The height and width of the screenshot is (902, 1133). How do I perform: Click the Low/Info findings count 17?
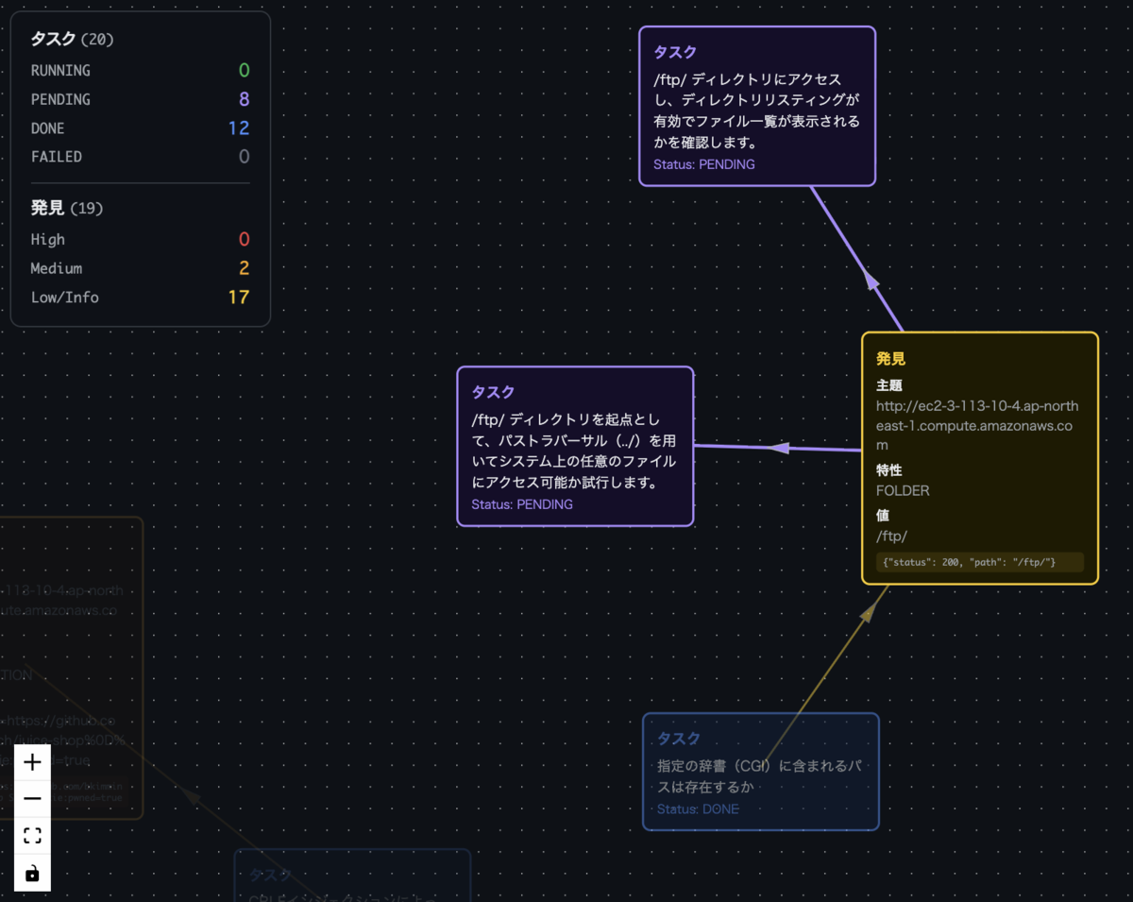point(239,298)
